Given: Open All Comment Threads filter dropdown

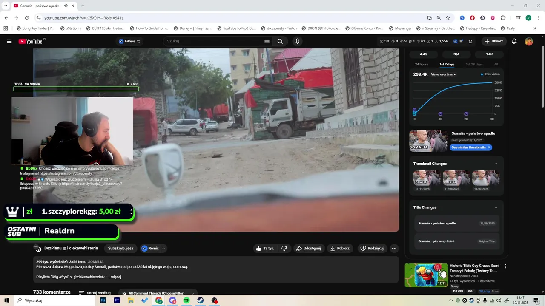Looking at the screenshot, I should click(x=158, y=293).
